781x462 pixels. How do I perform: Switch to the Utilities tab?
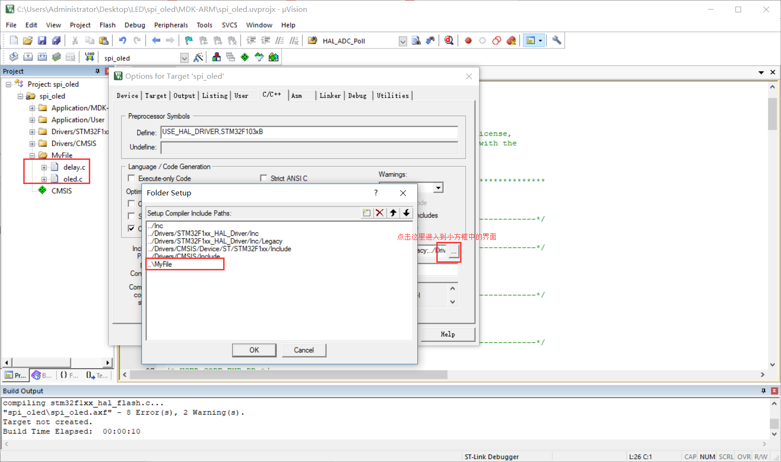click(393, 96)
